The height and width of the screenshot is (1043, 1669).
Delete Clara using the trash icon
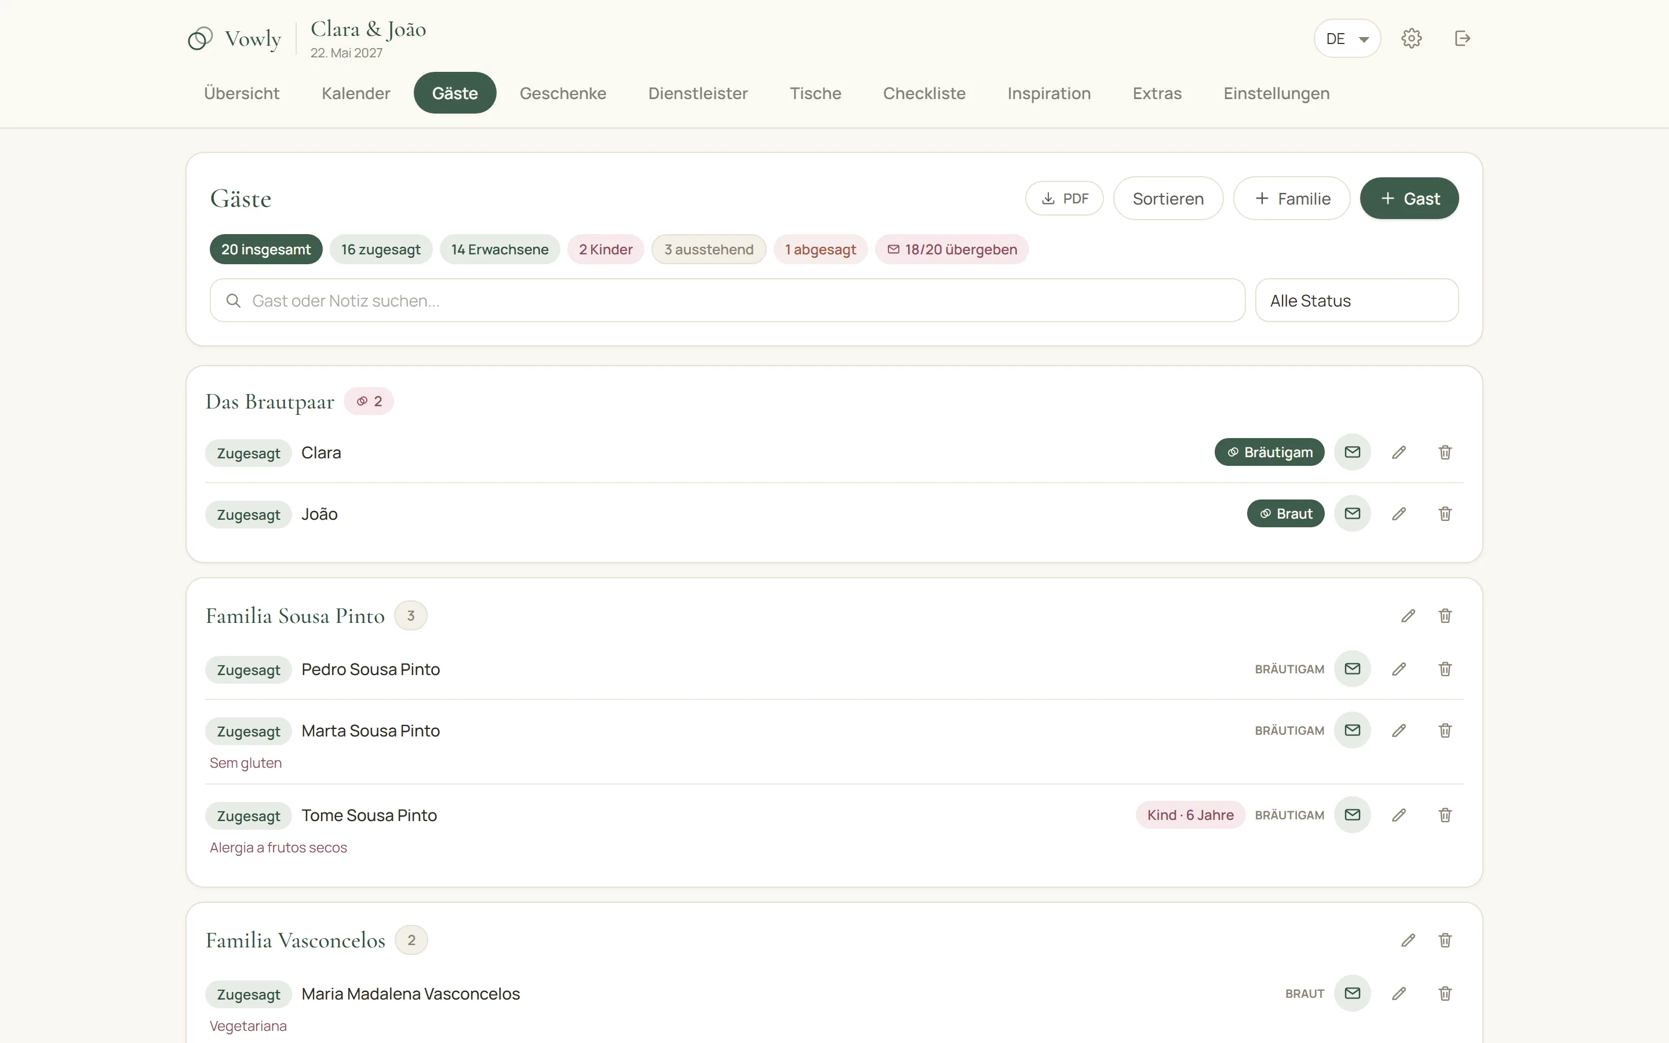pyautogui.click(x=1445, y=453)
